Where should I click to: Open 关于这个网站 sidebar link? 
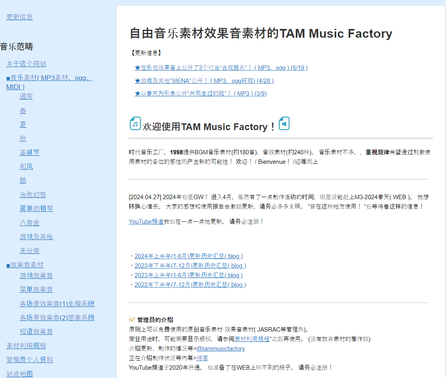click(x=26, y=64)
